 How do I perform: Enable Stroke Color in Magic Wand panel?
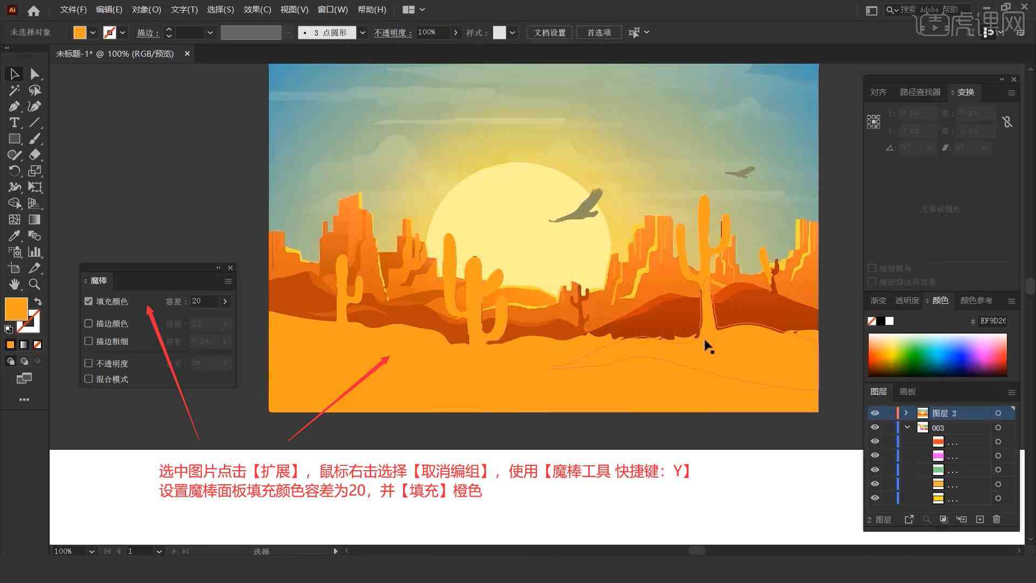click(88, 323)
